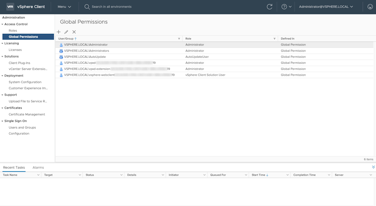This screenshot has height=206, width=376.
Task: Select the VSPHERE.LOCAL\vpxd- row text
Action: [x=110, y=63]
